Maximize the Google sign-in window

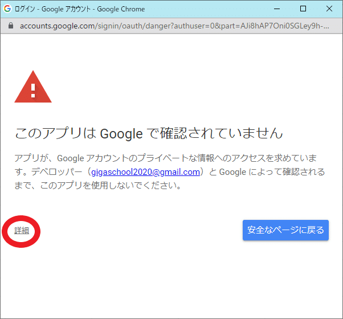click(x=303, y=9)
